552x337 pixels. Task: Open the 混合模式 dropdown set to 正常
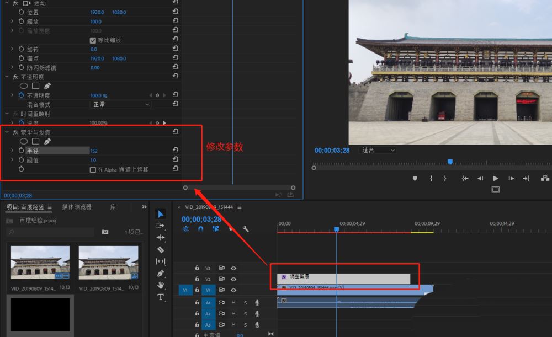[120, 104]
